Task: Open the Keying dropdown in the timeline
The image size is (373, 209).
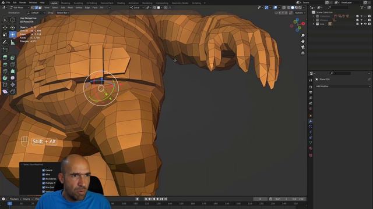Action: click(27, 199)
